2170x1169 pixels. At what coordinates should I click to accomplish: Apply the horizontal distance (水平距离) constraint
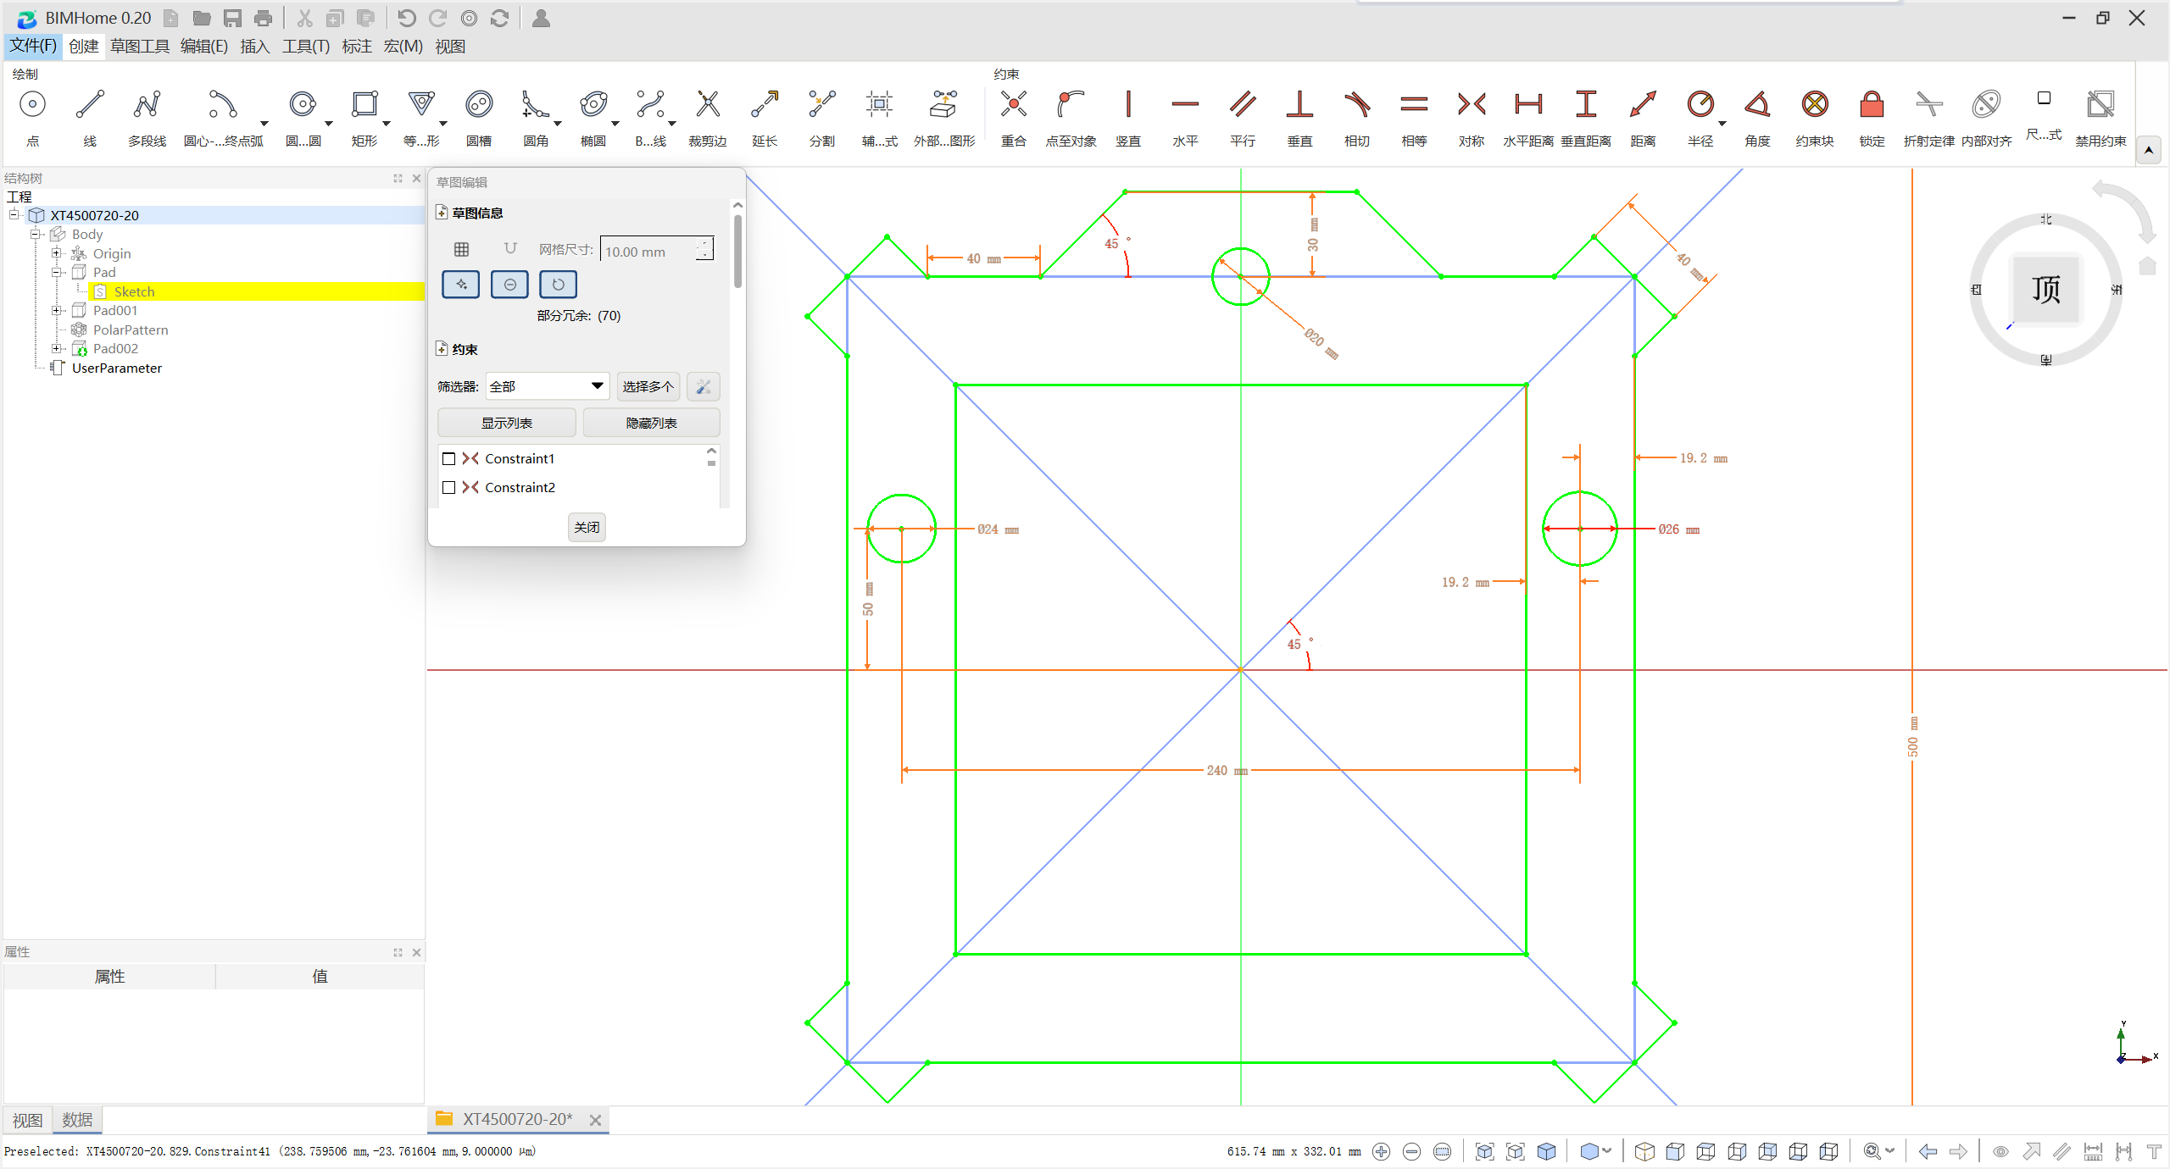coord(1528,116)
